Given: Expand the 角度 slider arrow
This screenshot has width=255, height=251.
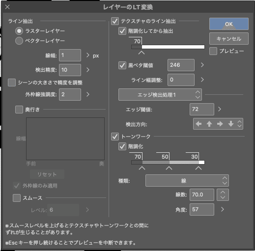Looking at the screenshot, I should (223, 209).
